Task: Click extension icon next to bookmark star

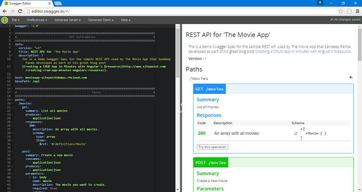Action: pos(349,11)
